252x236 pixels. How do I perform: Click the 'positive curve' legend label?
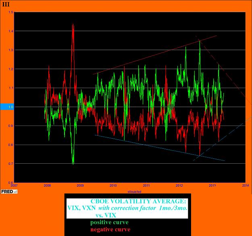coord(109,223)
